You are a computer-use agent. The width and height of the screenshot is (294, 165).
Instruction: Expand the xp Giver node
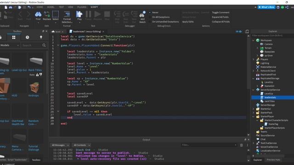tap(257, 55)
